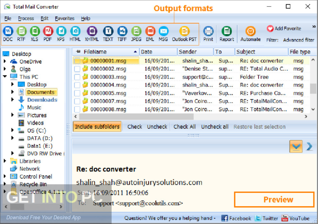Check the box for 00000003.msg
318x224 pixels.
point(77,77)
